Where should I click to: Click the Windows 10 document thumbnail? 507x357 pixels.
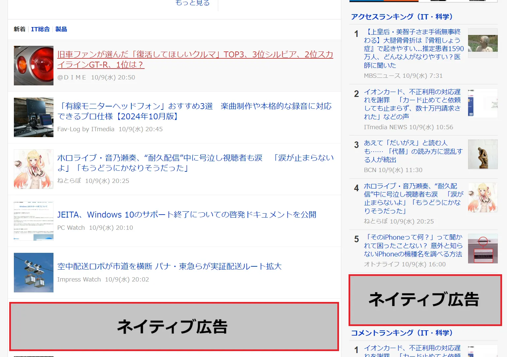point(34,221)
